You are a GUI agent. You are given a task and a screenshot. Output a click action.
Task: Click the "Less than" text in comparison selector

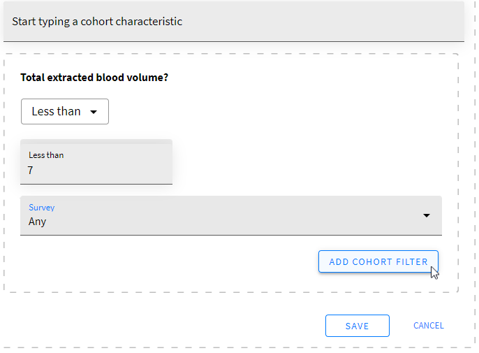point(56,112)
